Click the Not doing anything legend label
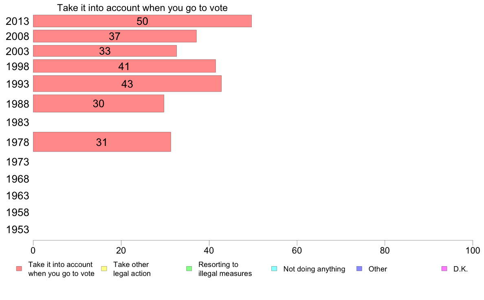 (x=314, y=269)
